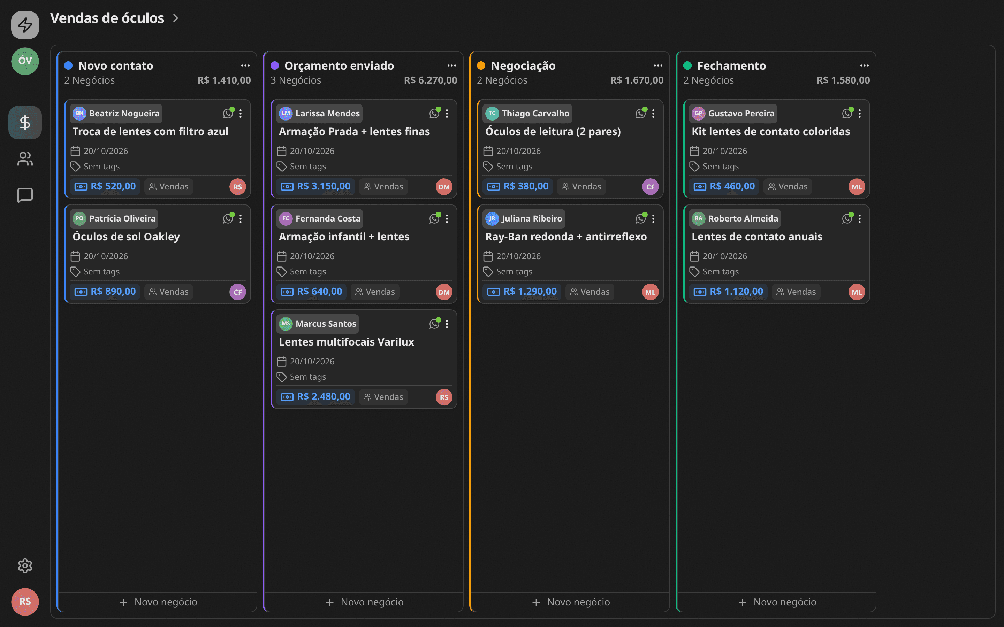Open Novo contato column options menu
1004x627 pixels.
click(x=245, y=65)
